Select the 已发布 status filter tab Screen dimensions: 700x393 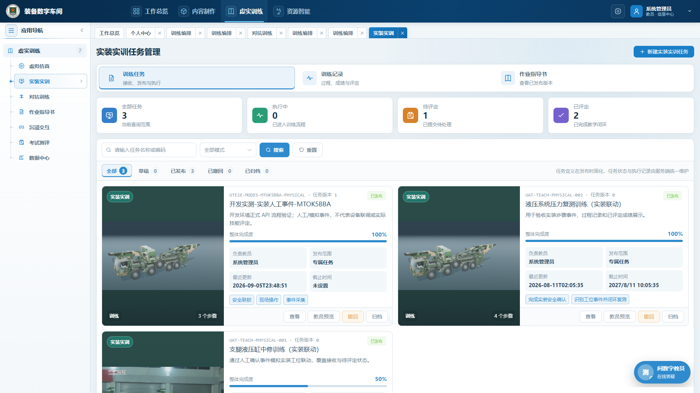pos(183,171)
